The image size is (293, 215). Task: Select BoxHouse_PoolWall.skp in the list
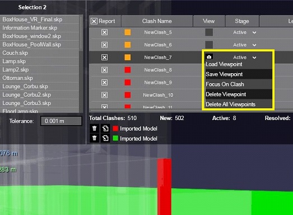click(40, 45)
